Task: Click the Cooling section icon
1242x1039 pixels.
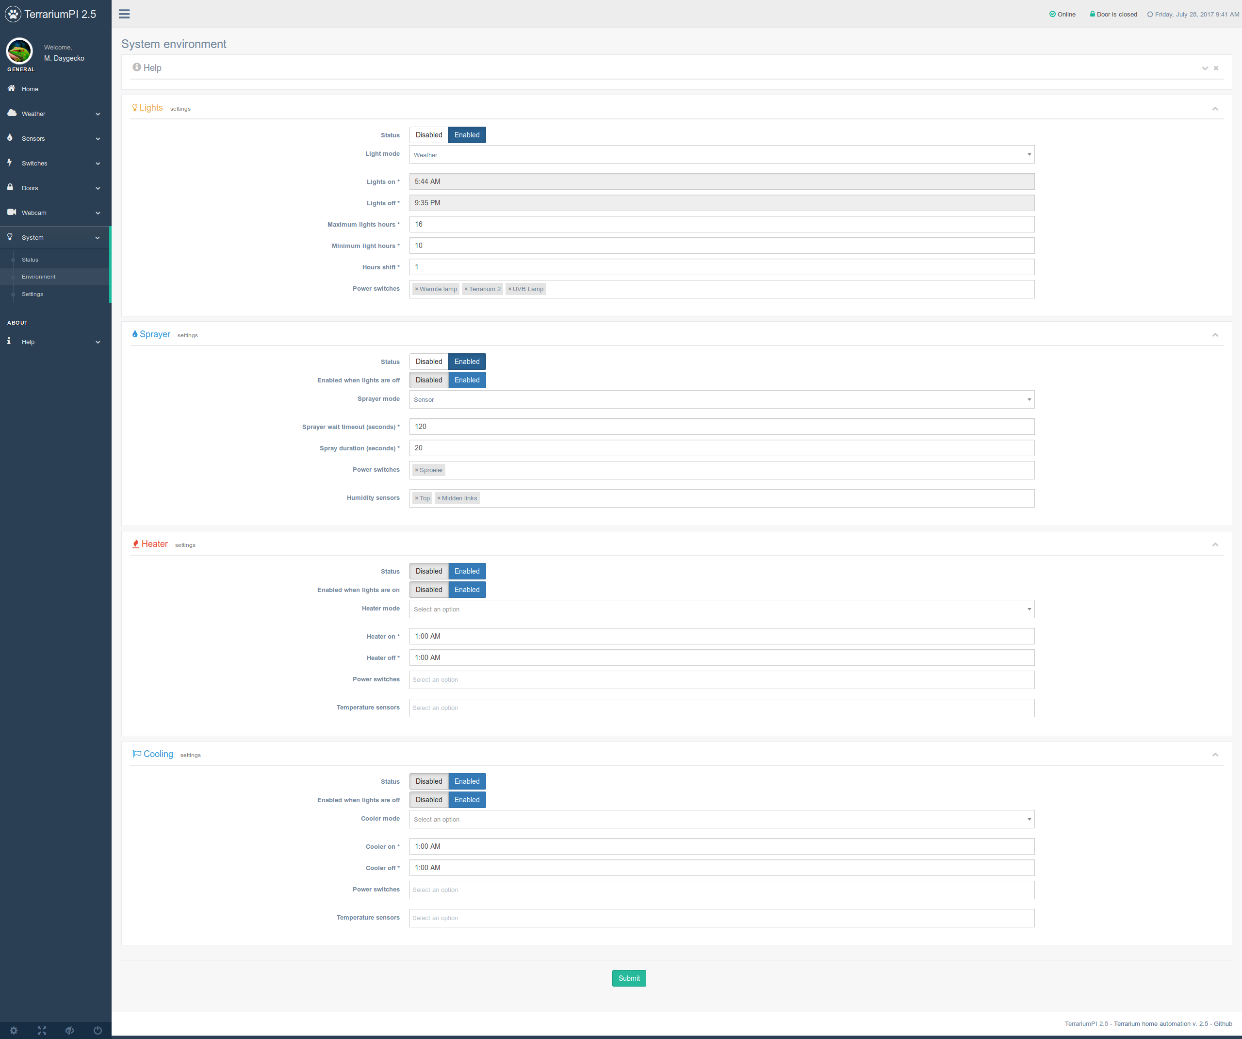Action: (x=136, y=754)
